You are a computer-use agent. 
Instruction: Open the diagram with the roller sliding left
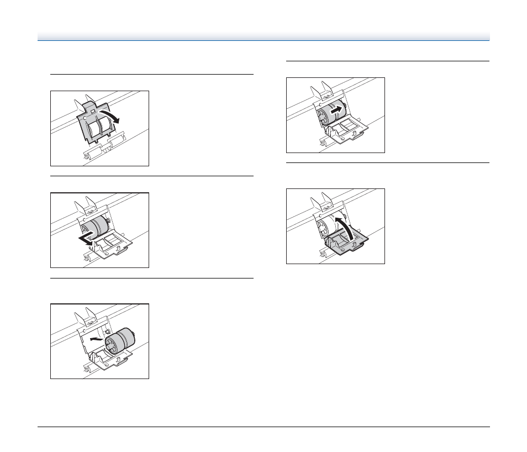click(x=99, y=230)
